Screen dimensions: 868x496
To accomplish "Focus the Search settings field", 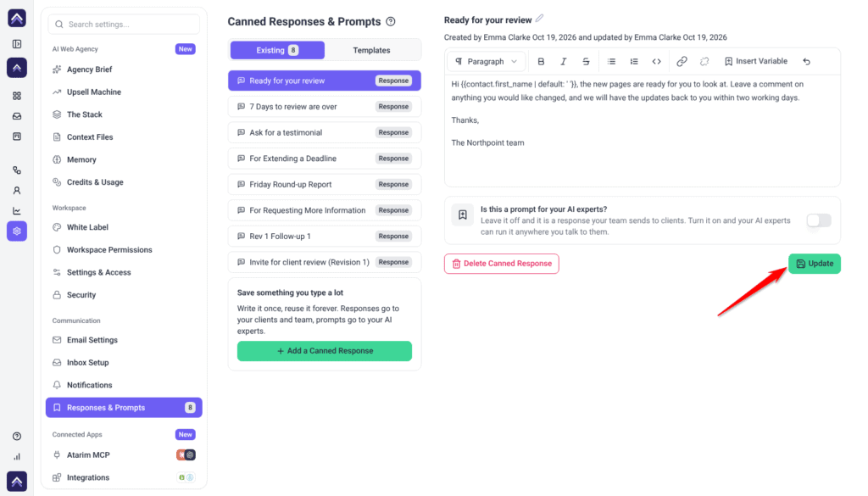I will pos(124,25).
